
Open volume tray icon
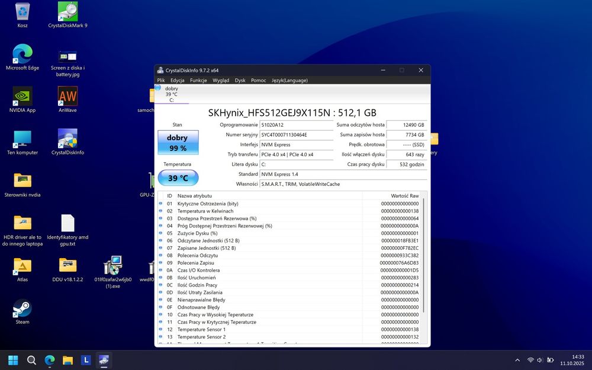click(x=540, y=360)
